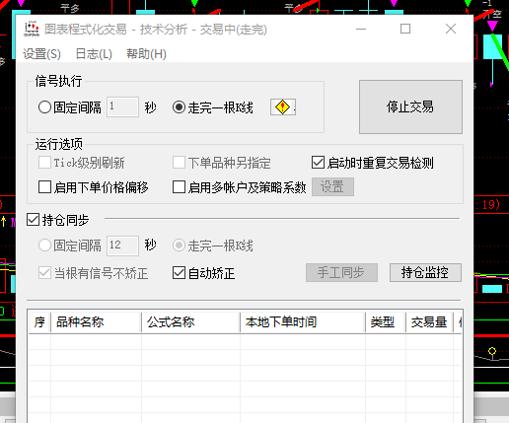Click the 设置 button in 运行选项
Screen dimensions: 509x423
click(x=332, y=186)
